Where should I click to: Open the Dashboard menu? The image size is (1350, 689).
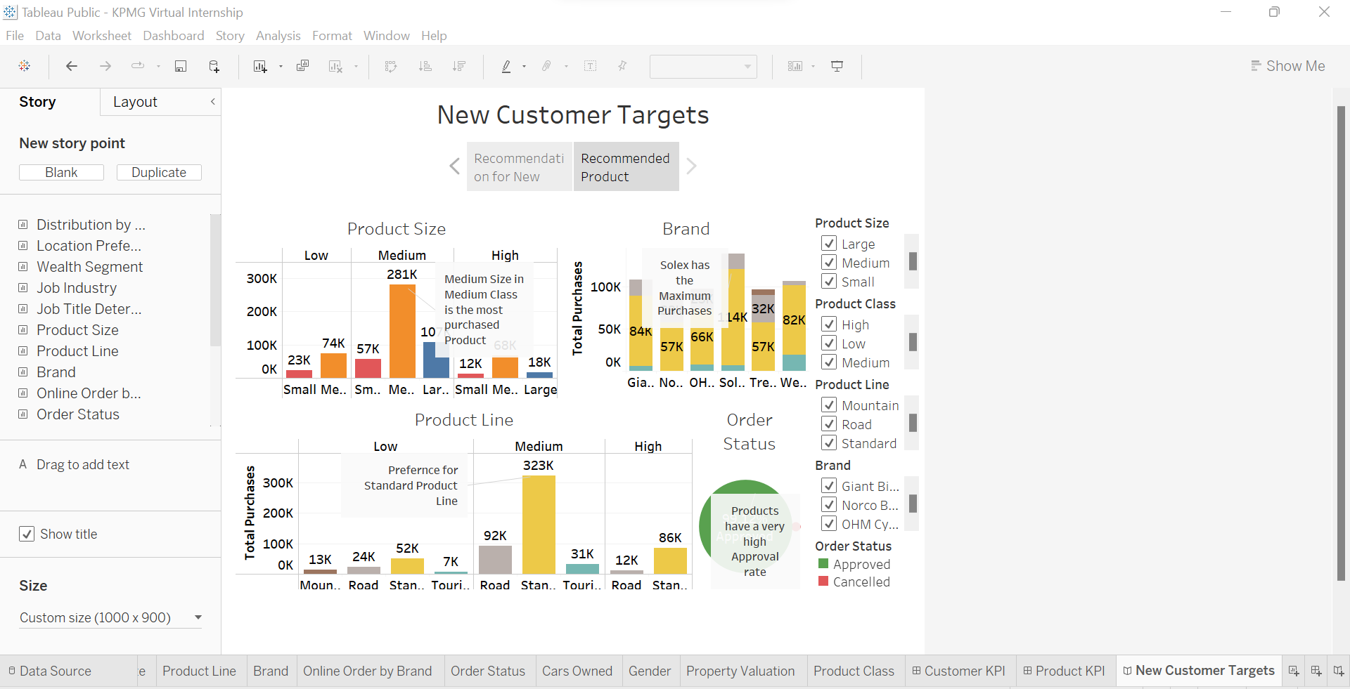coord(174,36)
